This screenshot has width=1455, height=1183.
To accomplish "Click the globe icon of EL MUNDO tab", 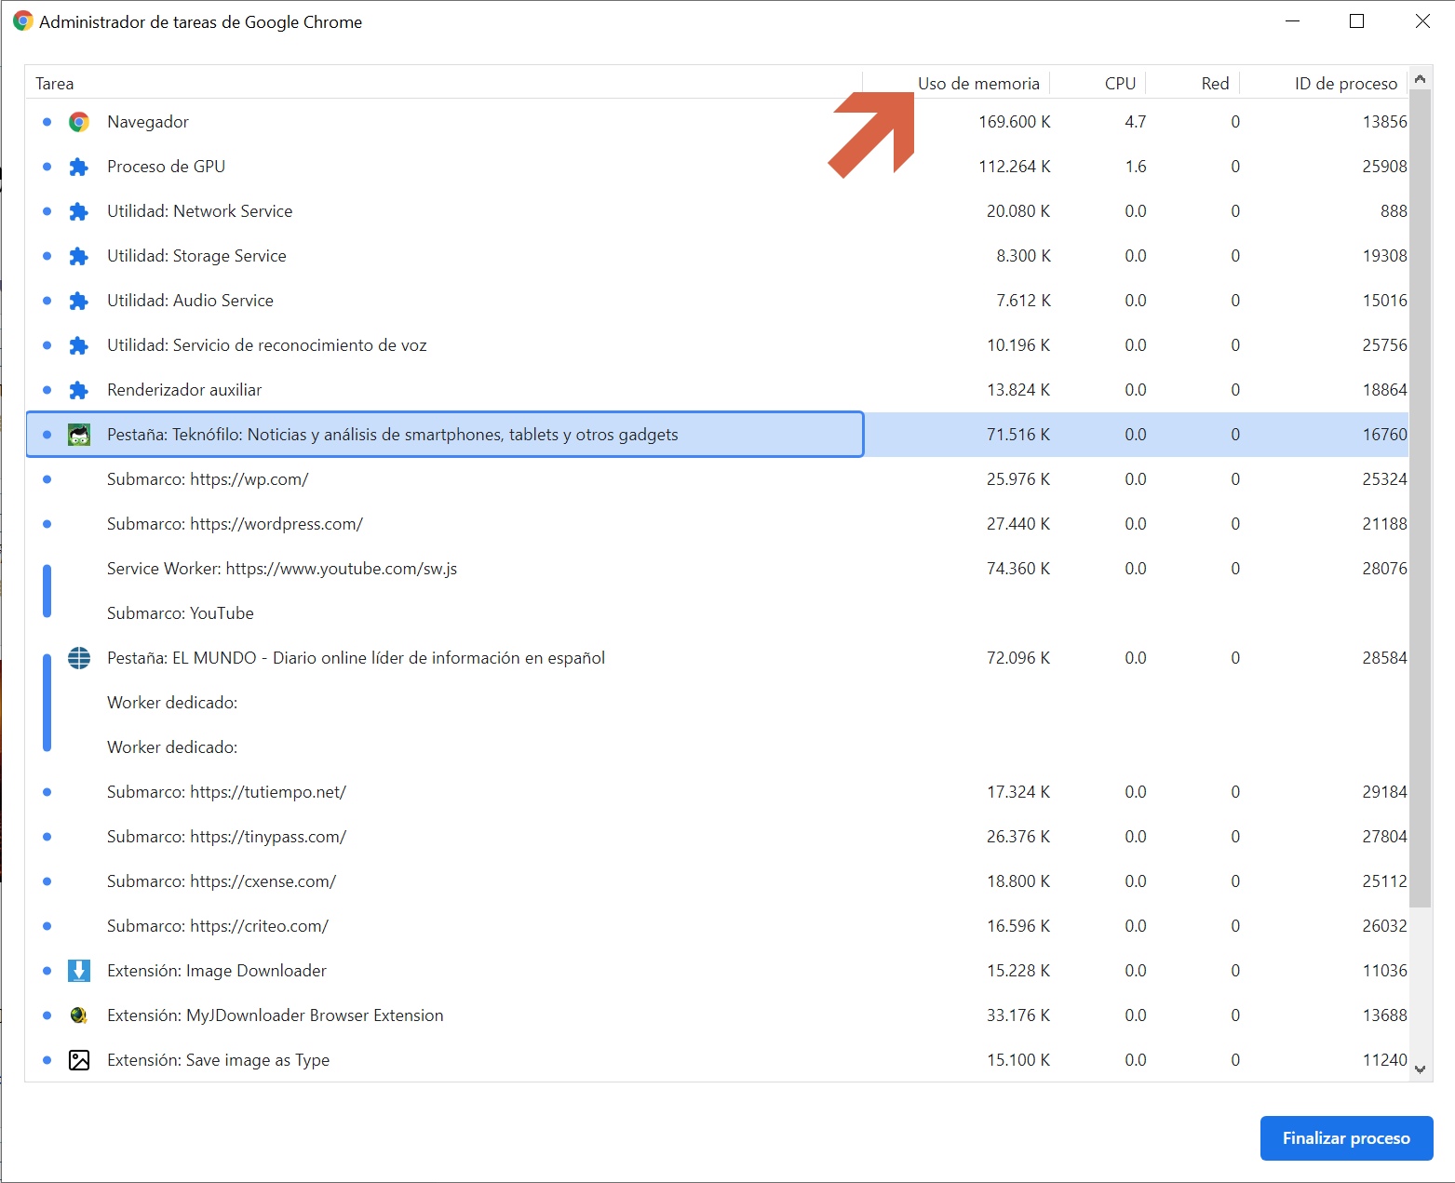I will (79, 658).
